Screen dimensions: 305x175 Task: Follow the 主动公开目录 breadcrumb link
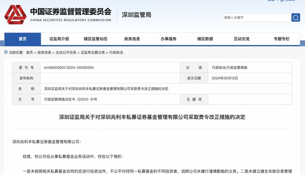pyautogui.click(x=66, y=52)
